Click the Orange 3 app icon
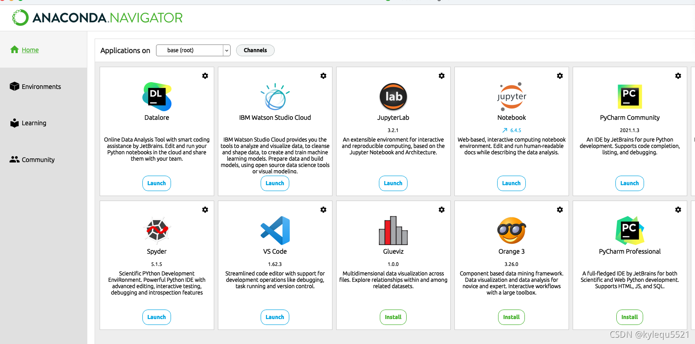Viewport: 695px width, 344px height. 511,231
